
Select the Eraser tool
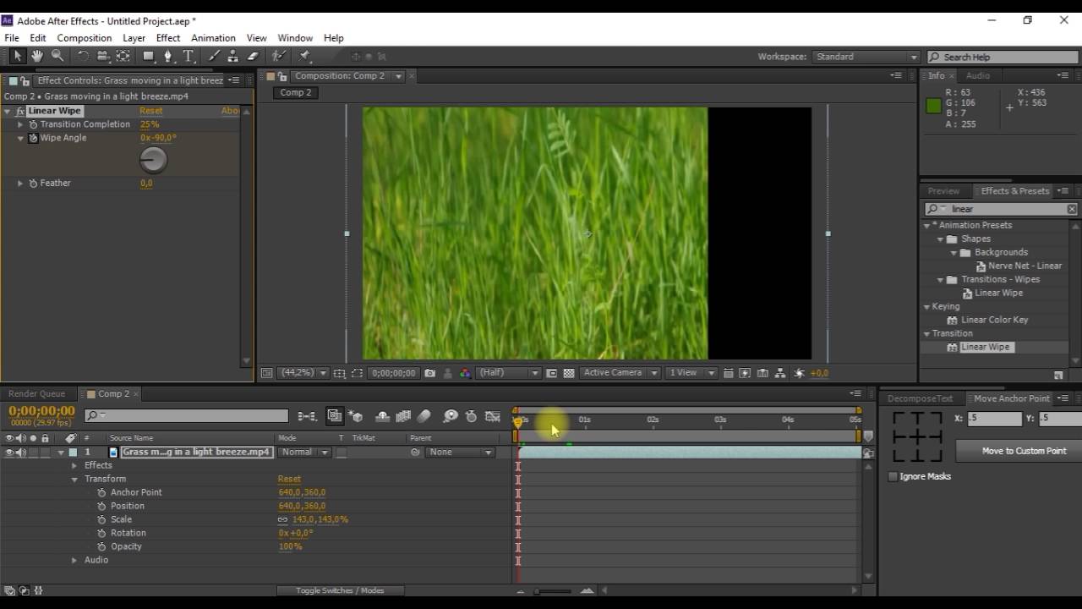tap(253, 56)
